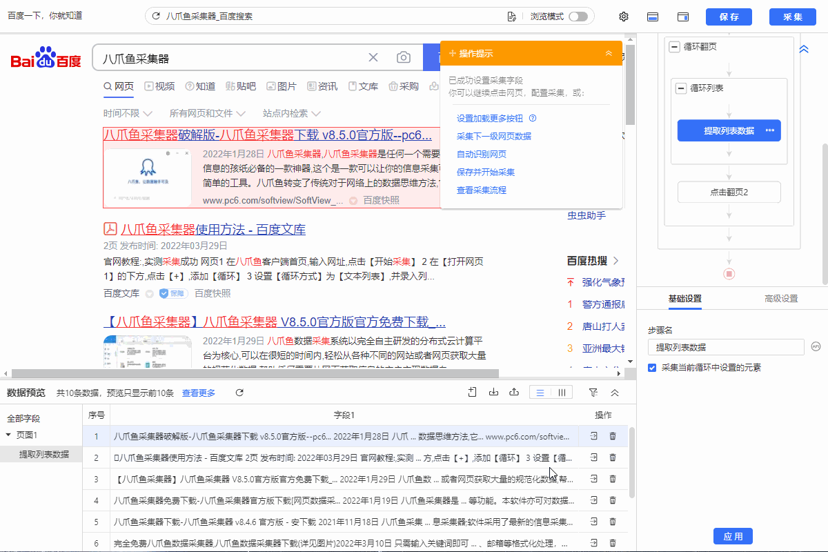828x552 pixels.
Task: Click the red workflow end stop icon
Action: pos(729,274)
